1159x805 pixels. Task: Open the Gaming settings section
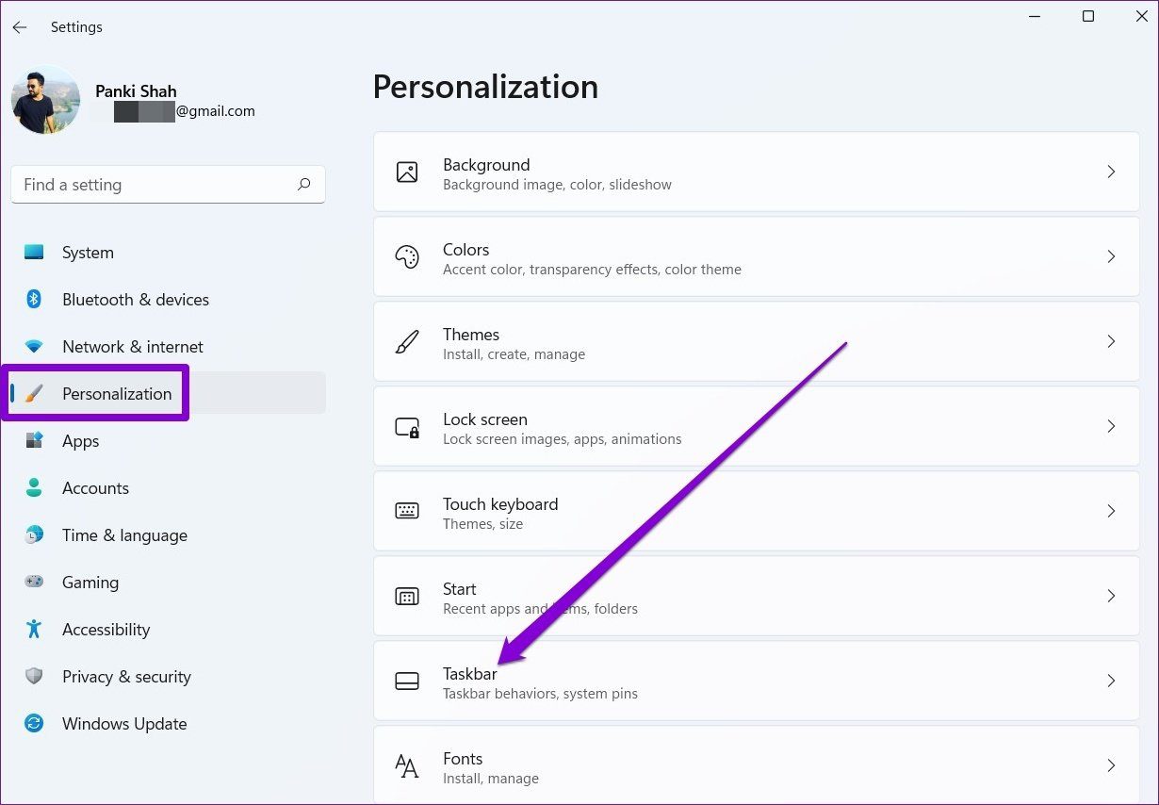click(x=168, y=583)
